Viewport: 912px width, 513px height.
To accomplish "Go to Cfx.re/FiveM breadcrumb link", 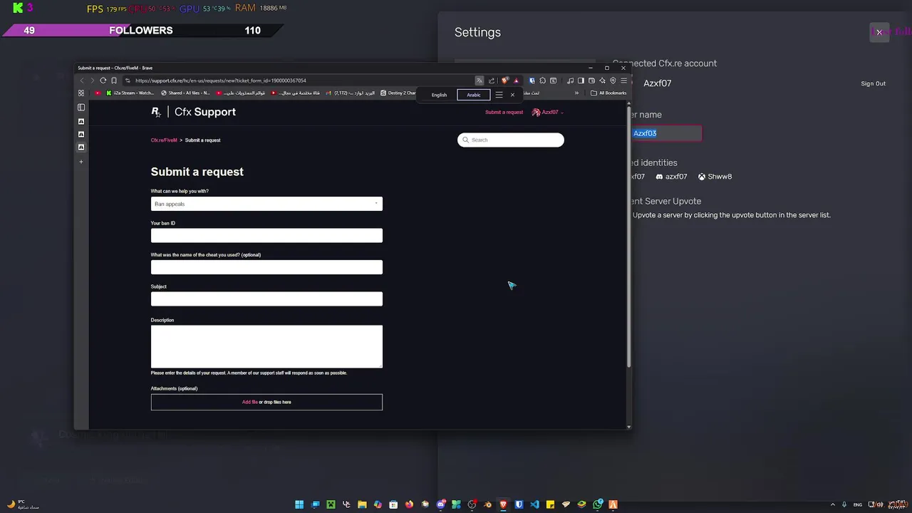I will pos(164,140).
